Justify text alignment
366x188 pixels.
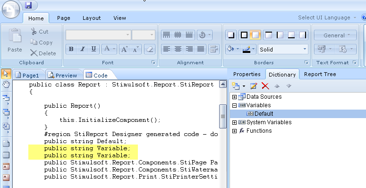(x=201, y=49)
